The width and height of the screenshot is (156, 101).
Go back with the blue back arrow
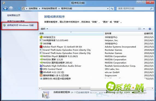(x=5, y=8)
